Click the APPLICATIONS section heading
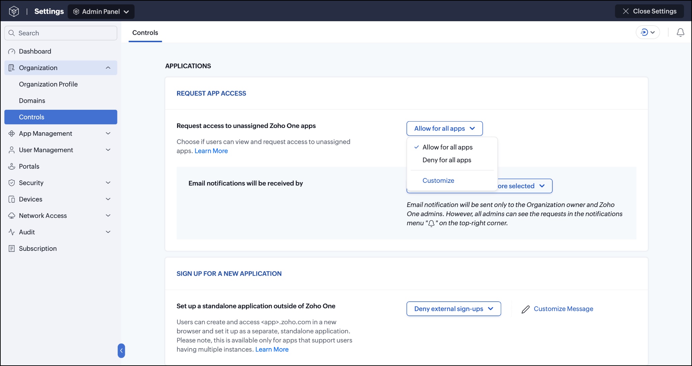This screenshot has width=692, height=366. click(188, 66)
